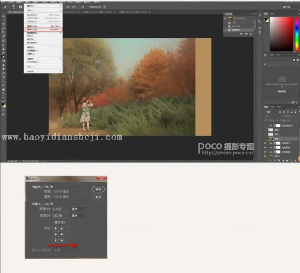
Task: Select the Crop tool
Action: click(x=3, y=32)
